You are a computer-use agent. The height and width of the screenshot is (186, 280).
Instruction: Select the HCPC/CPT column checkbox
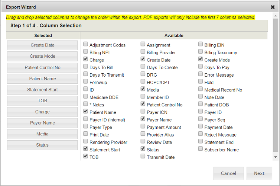[143, 82]
